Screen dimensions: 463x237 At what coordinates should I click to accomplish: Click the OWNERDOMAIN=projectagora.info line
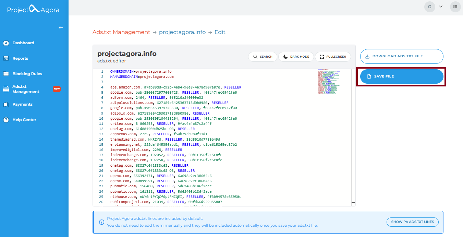click(x=141, y=71)
